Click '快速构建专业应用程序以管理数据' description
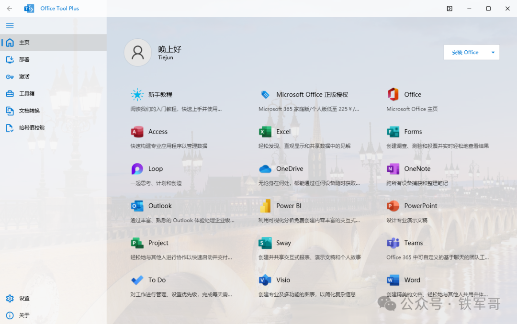The width and height of the screenshot is (517, 324). point(169,146)
